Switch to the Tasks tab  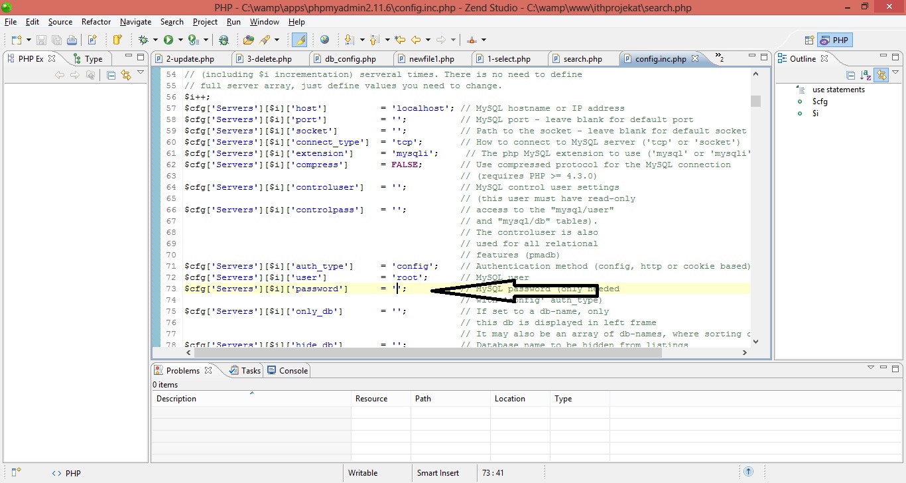coord(245,370)
